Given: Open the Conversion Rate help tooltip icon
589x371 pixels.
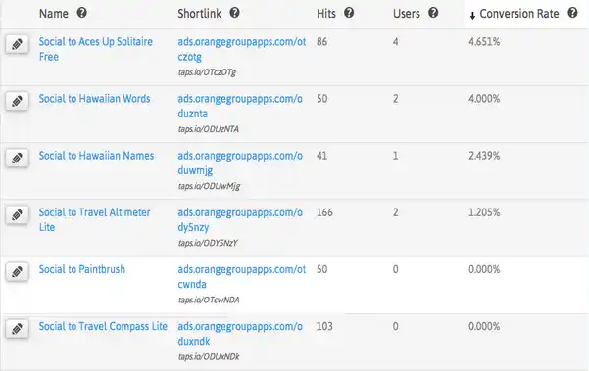Looking at the screenshot, I should [572, 13].
